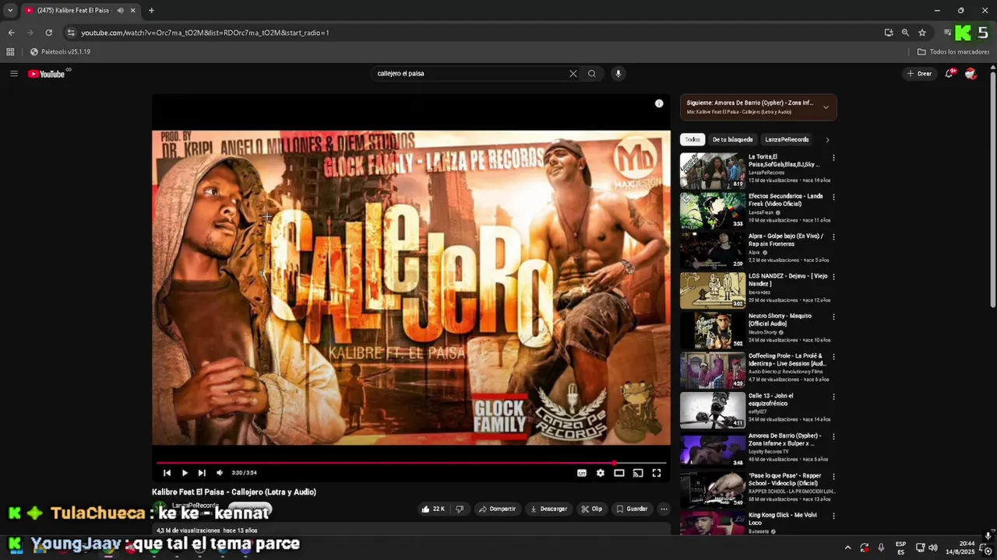Click the Compartir share button
The image size is (997, 560).
[497, 509]
